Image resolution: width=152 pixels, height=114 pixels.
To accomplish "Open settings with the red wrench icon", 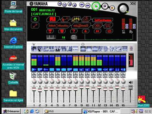I will point(35,26).
